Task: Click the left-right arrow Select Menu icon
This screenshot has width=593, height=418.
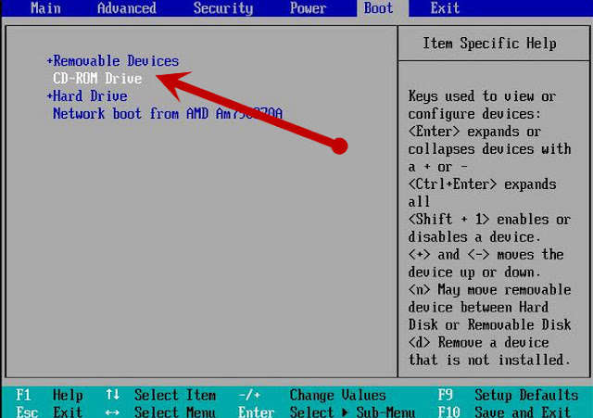Action: [113, 412]
